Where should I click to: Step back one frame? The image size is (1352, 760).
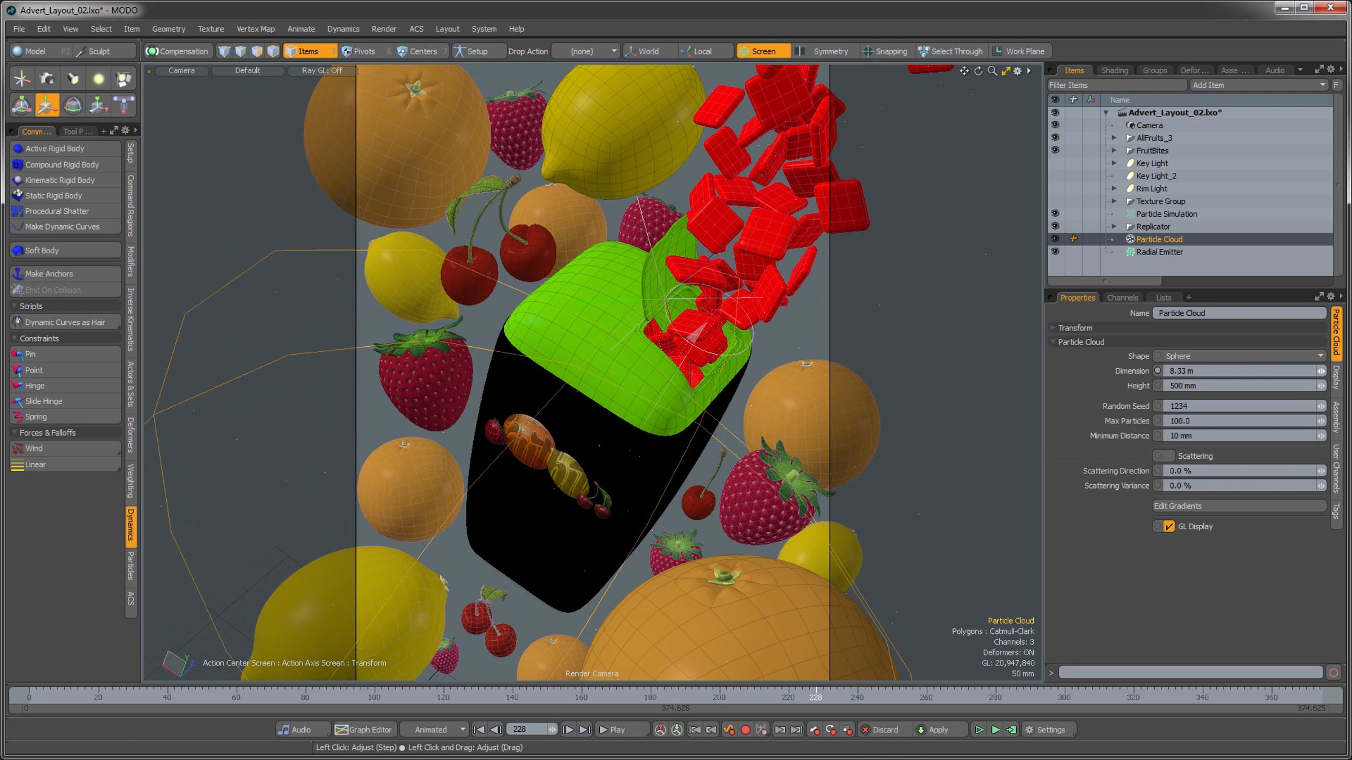click(496, 730)
